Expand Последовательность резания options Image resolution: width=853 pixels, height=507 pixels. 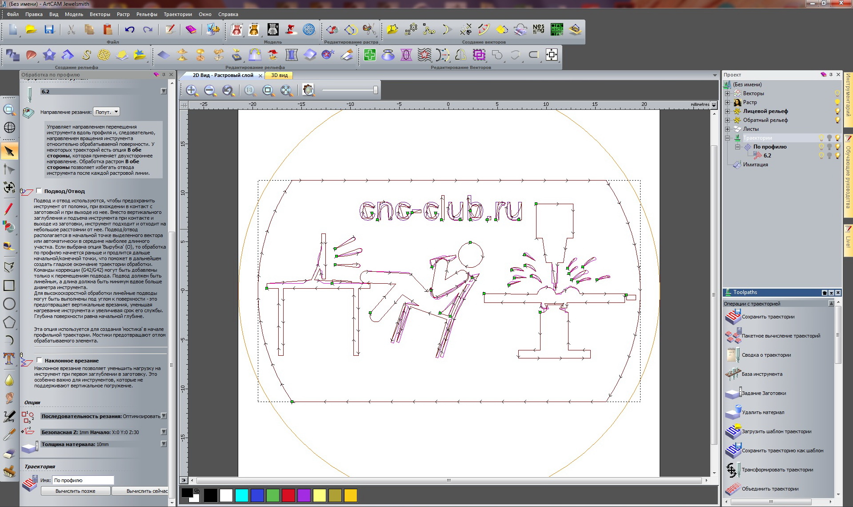164,416
